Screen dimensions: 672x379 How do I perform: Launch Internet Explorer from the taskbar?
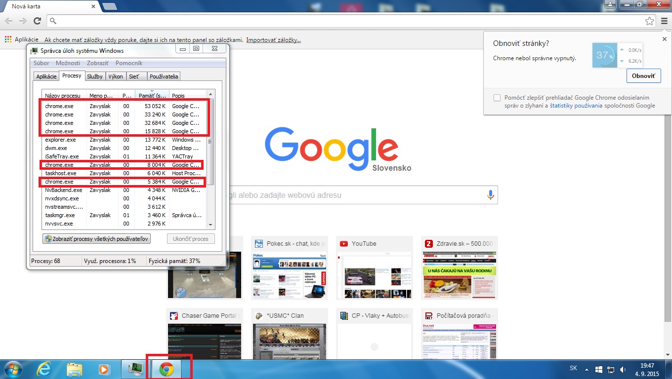(44, 369)
